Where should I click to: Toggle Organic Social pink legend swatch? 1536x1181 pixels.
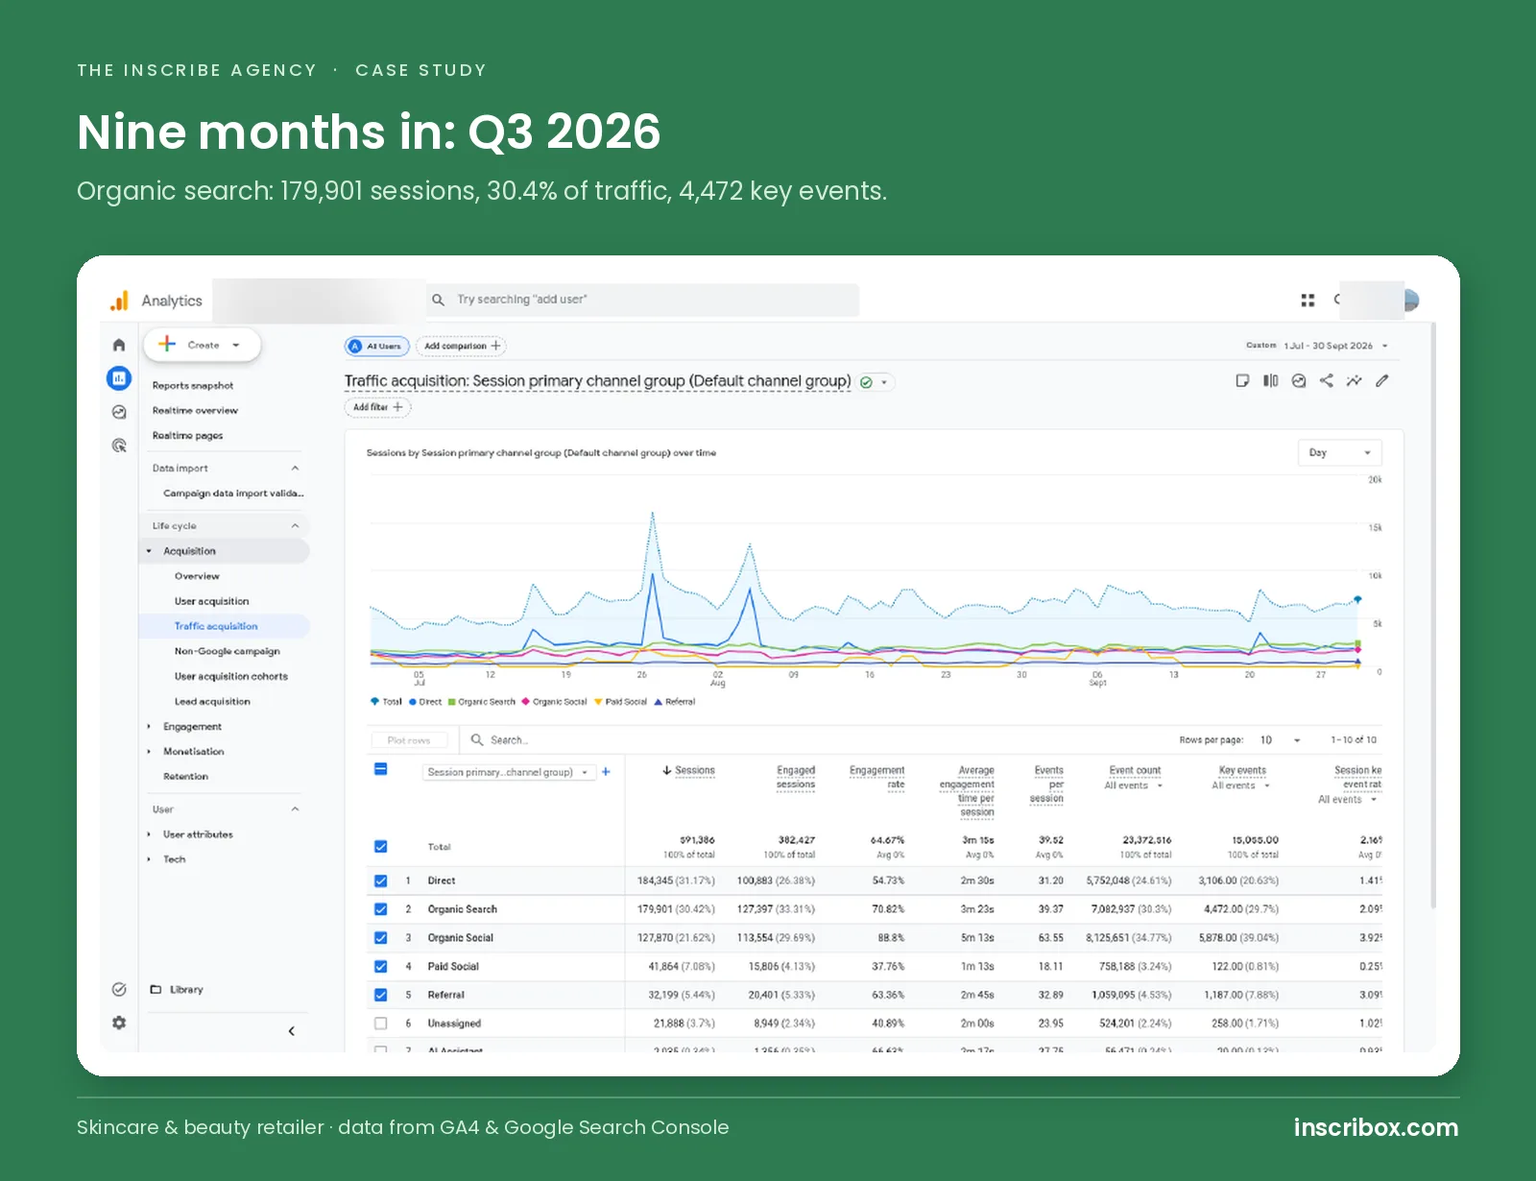526,702
